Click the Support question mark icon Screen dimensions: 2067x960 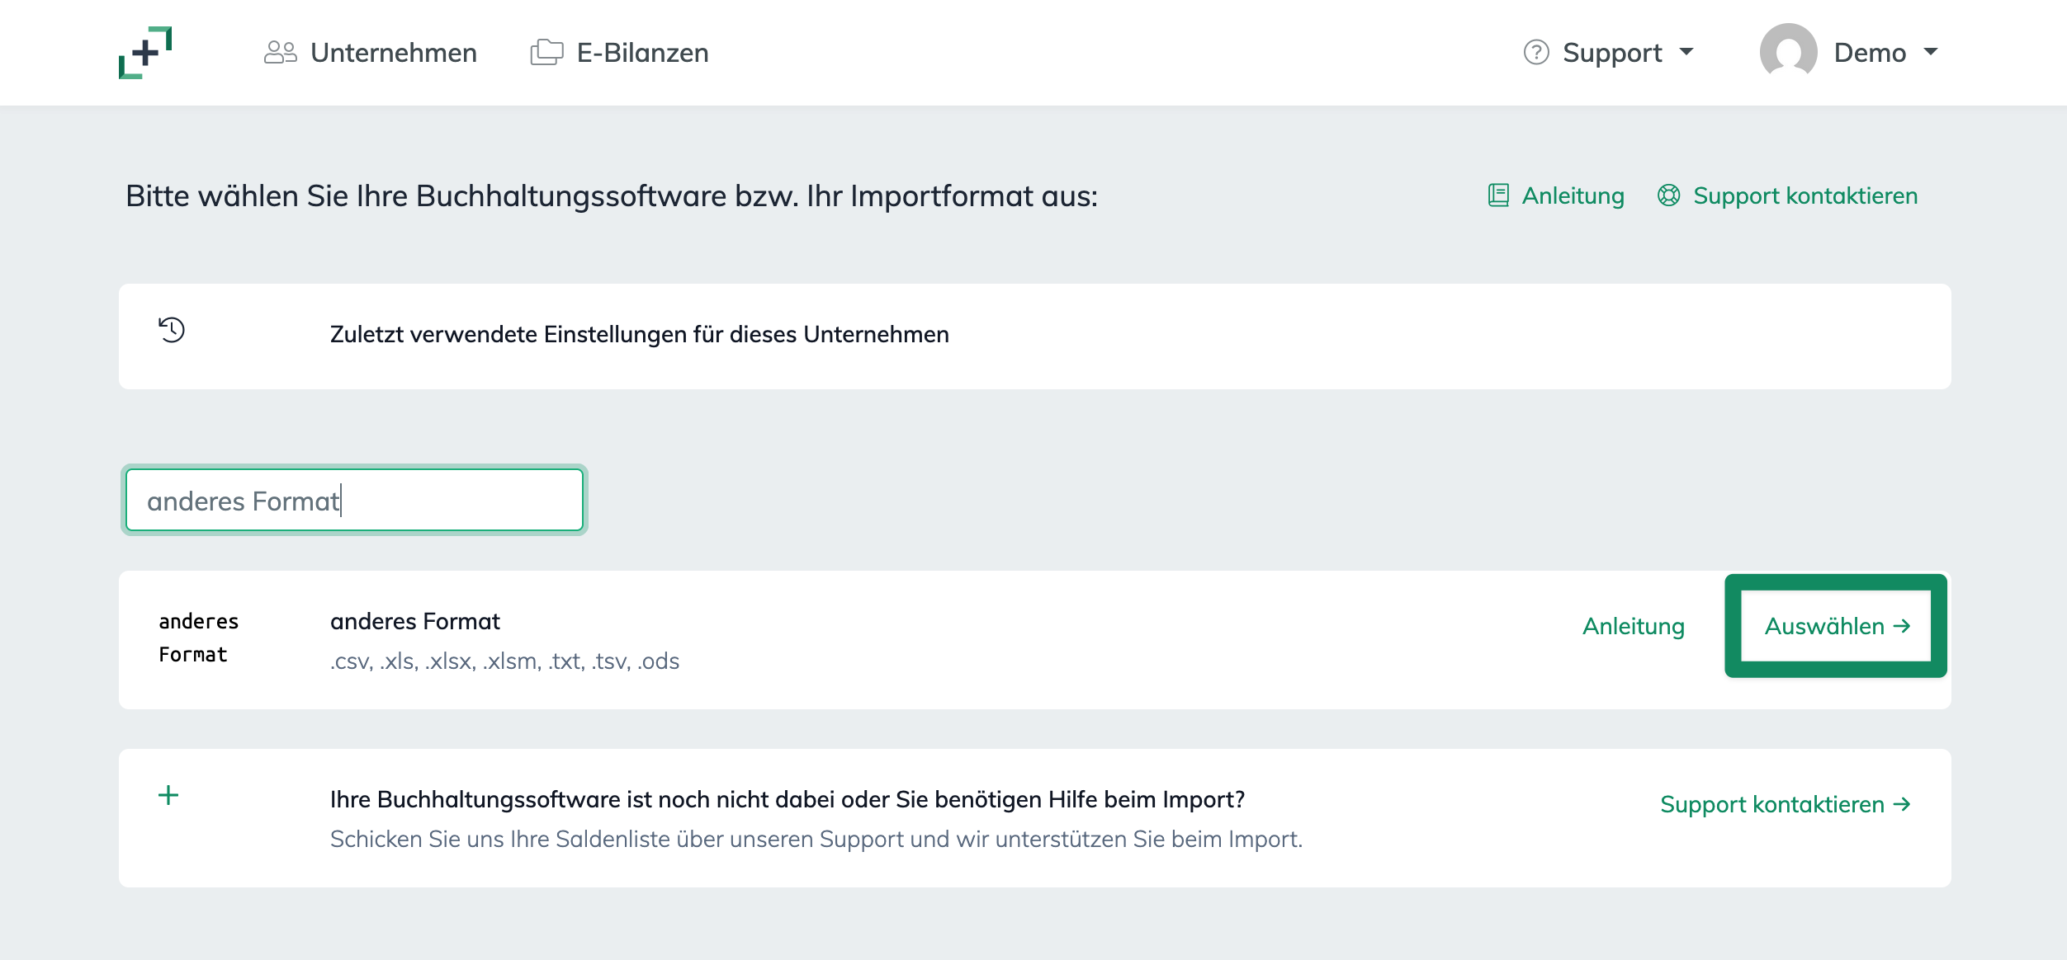1535,52
